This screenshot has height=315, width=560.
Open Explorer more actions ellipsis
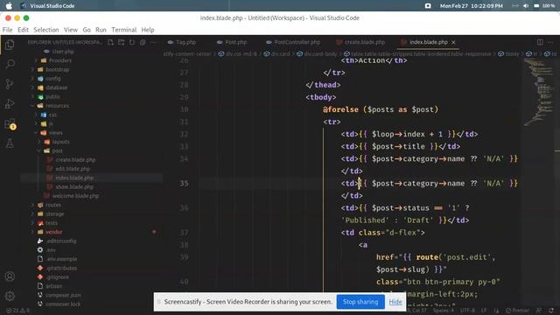[x=153, y=42]
